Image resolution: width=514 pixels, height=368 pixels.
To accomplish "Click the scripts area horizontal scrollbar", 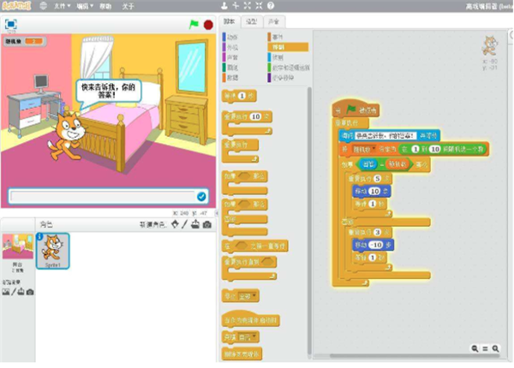I will pos(415,356).
